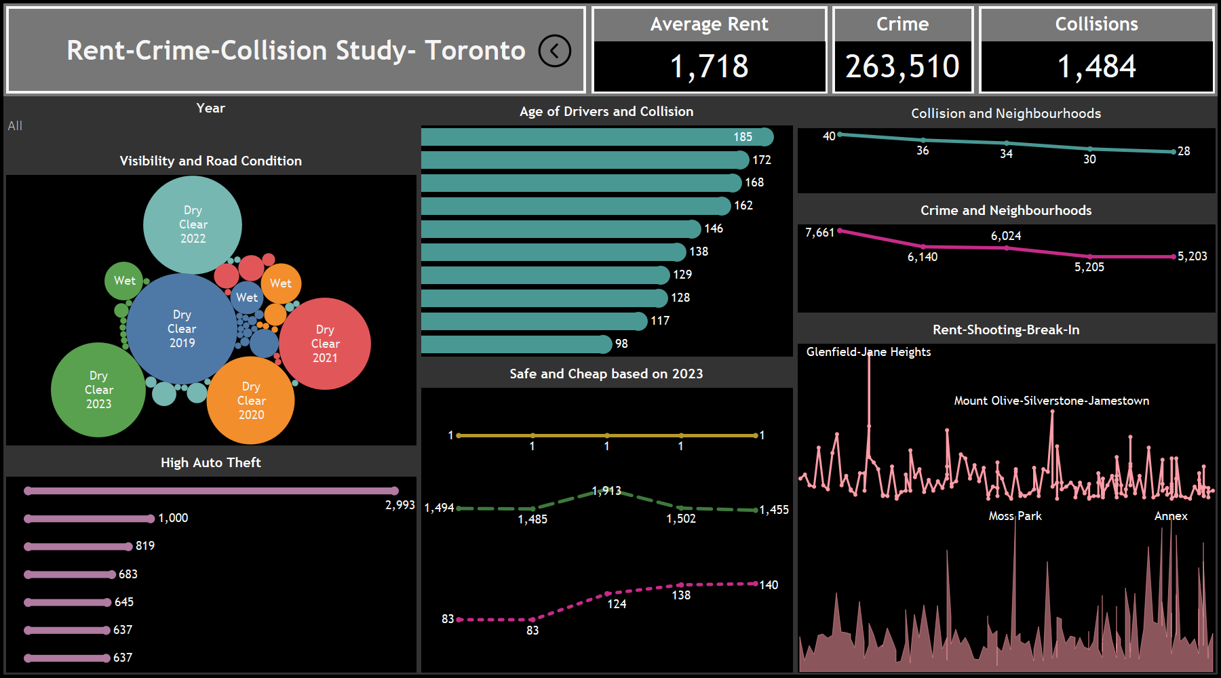Click the 2,993 auto theft bar
1221x678 pixels.
click(x=211, y=491)
